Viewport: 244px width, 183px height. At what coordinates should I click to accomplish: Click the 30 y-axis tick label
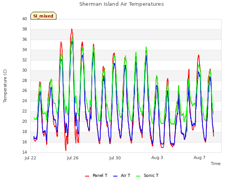pyautogui.click(x=24, y=70)
